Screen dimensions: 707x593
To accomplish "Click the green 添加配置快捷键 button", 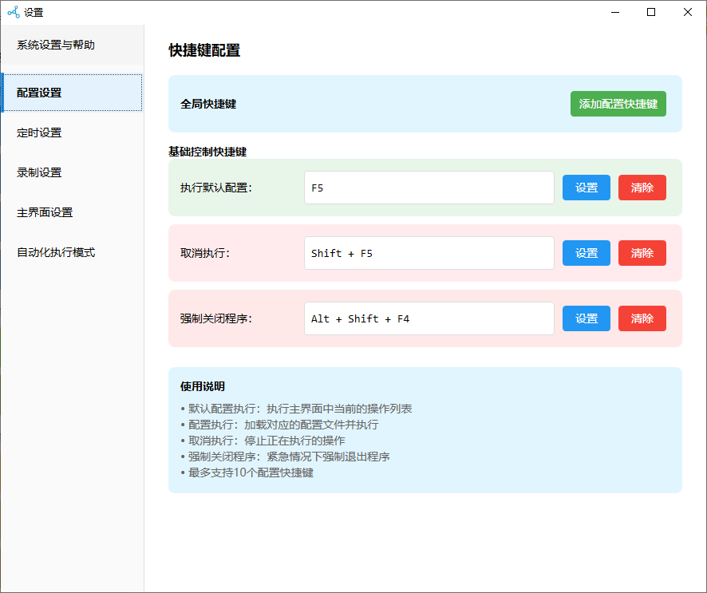I will point(618,104).
